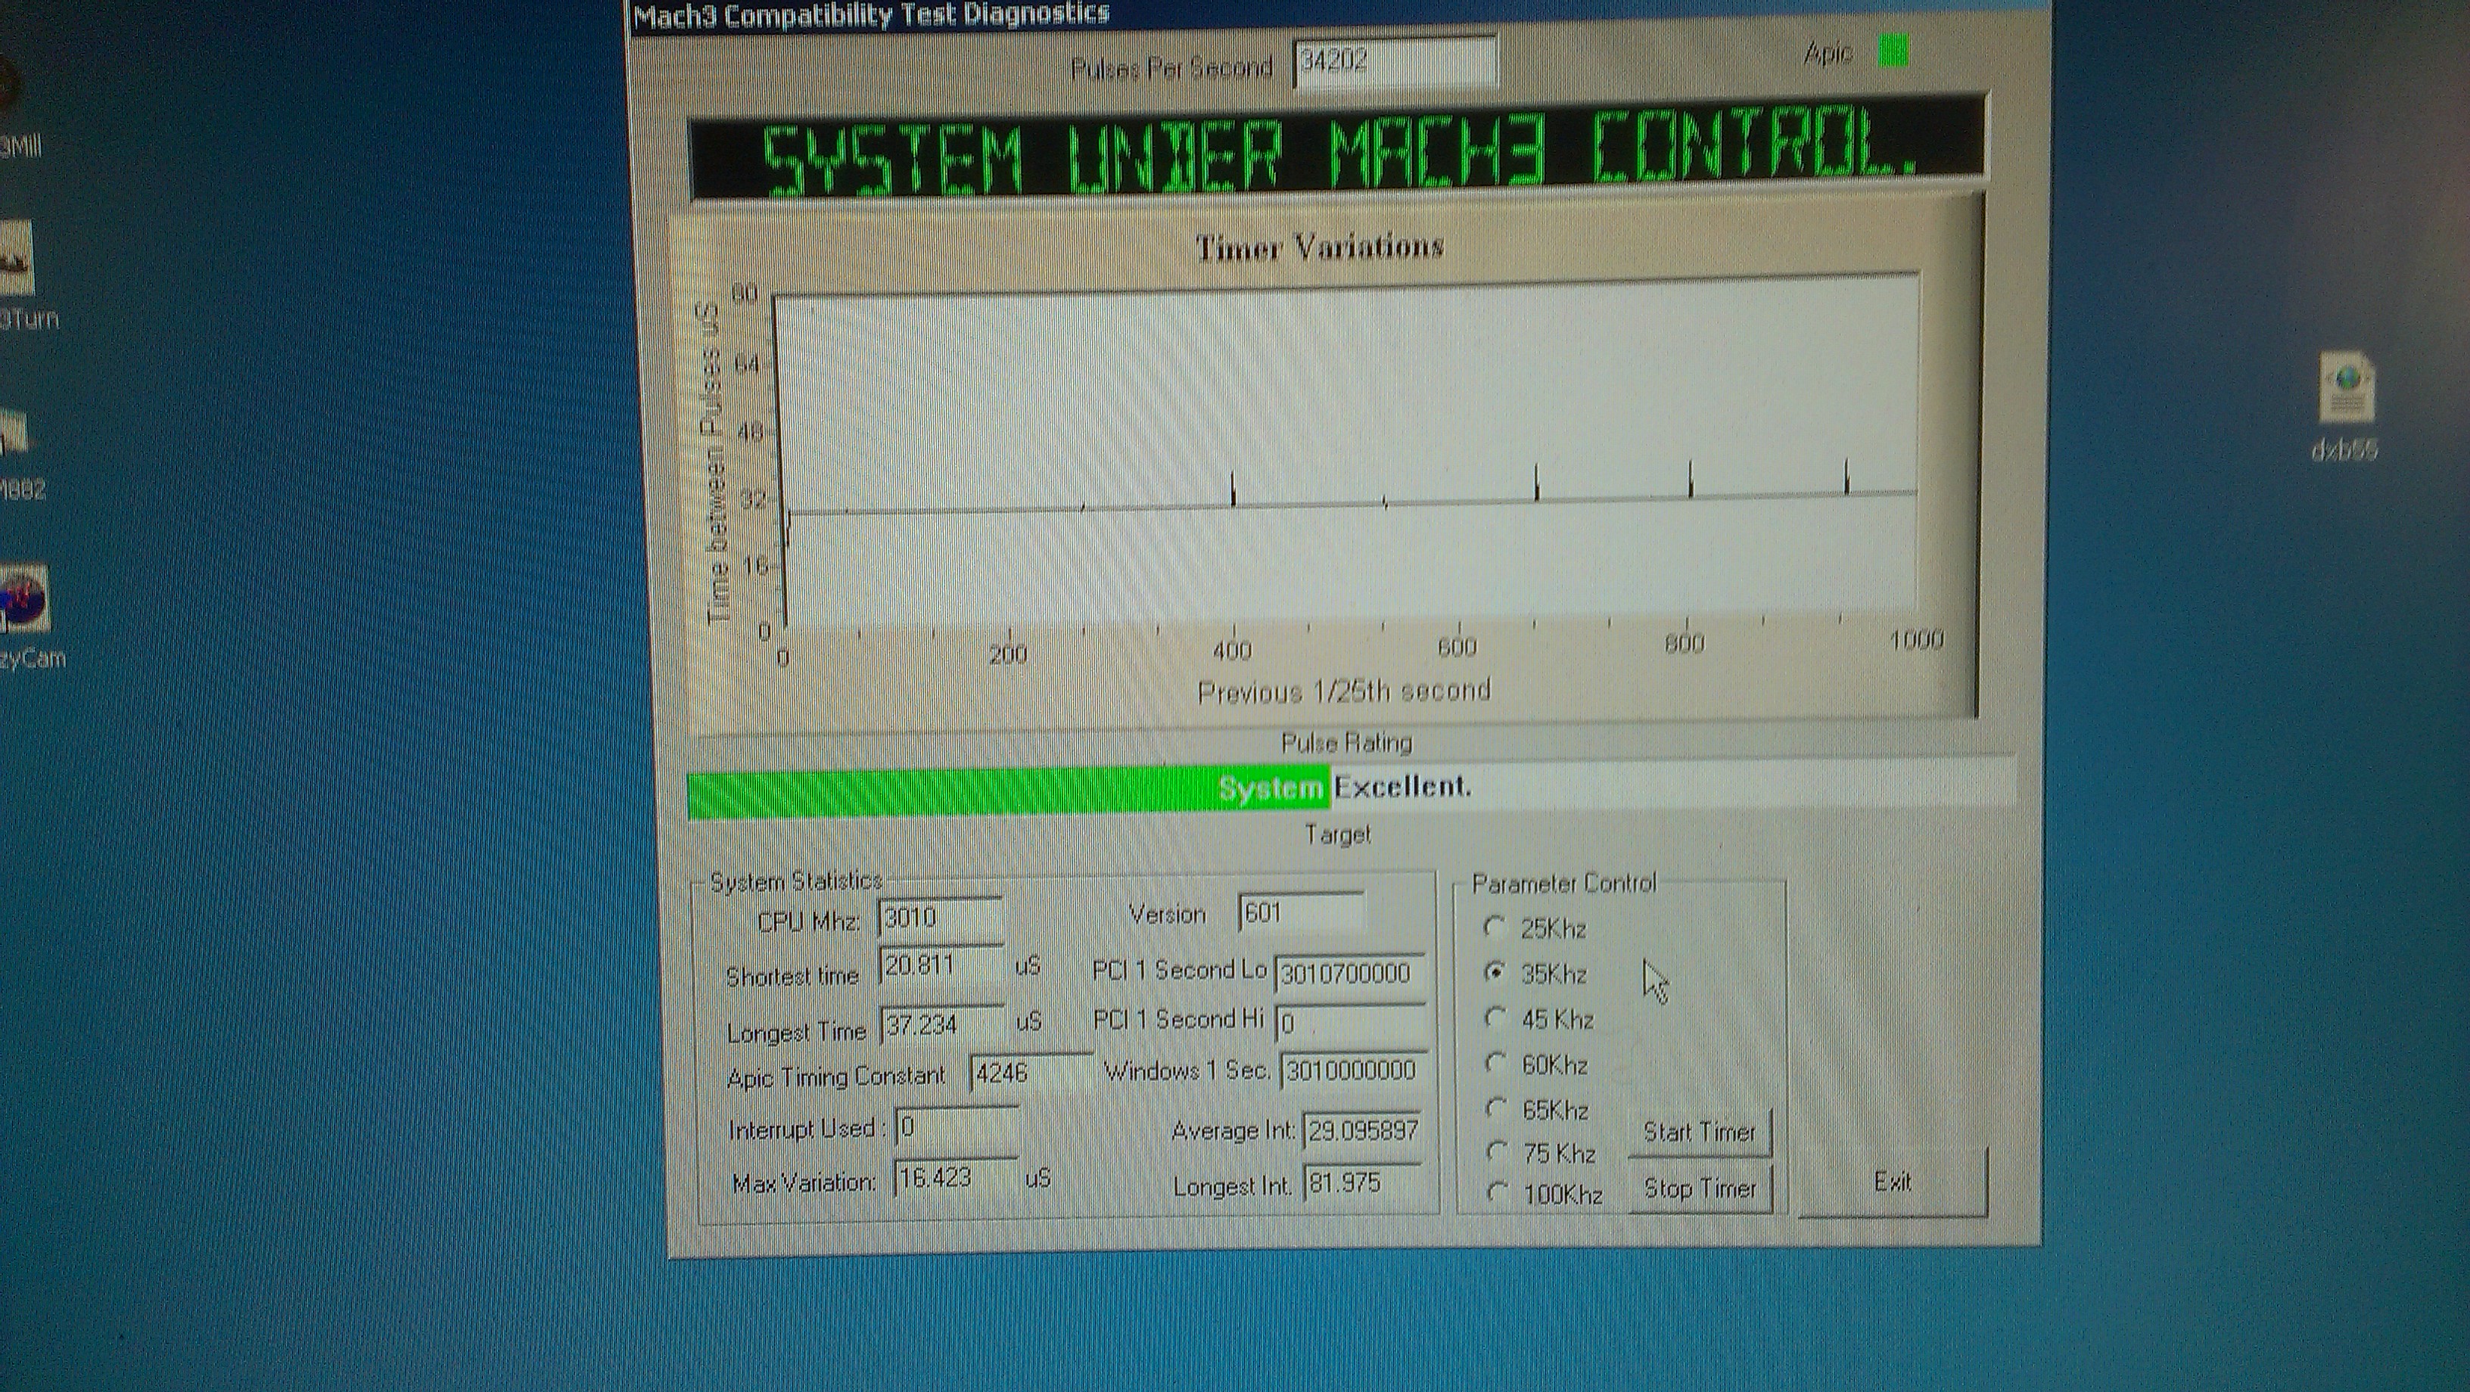
Task: Click the green Apic indicator square
Action: click(x=1893, y=51)
